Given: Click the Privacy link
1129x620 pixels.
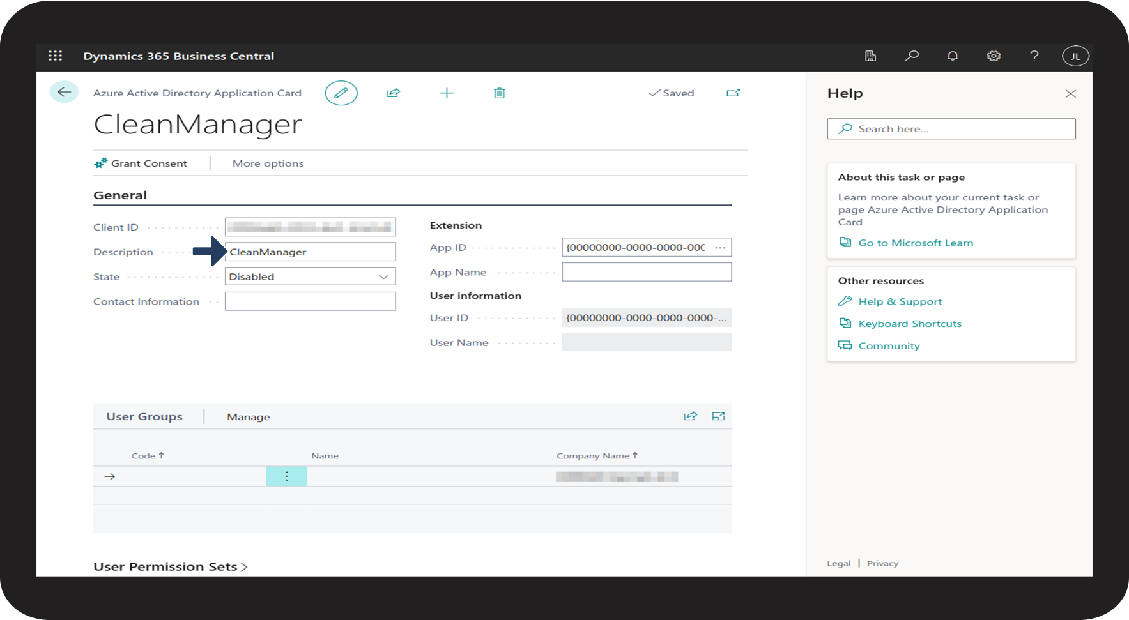Looking at the screenshot, I should (882, 563).
